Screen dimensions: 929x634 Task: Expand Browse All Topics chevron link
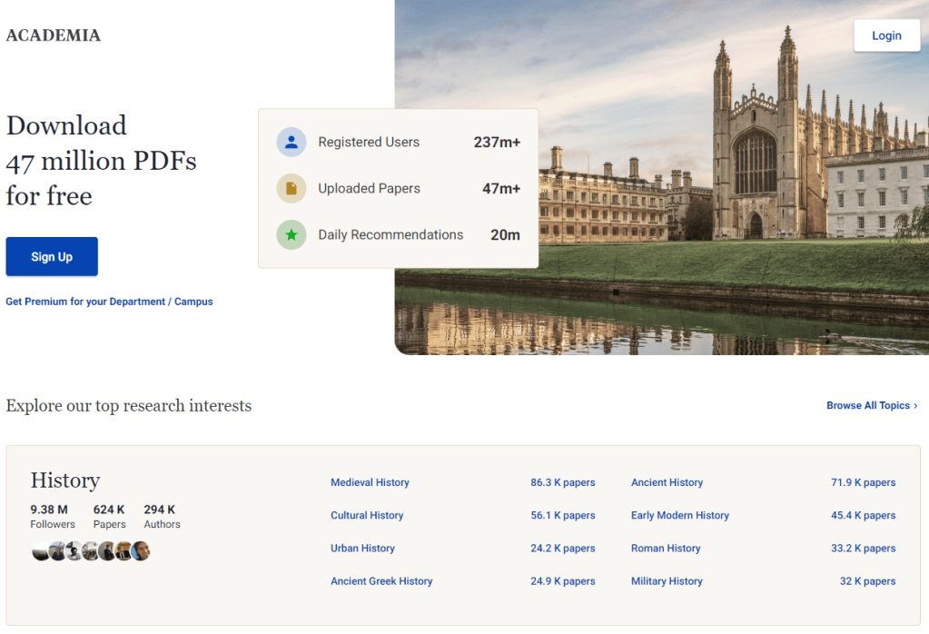[872, 406]
